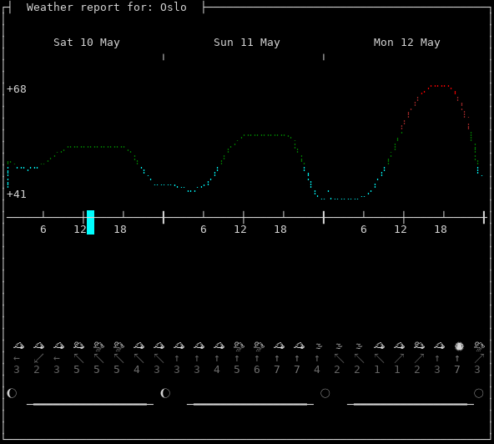Click the rightmost rain cloud weather icon
The image size is (494, 444).
tap(479, 346)
